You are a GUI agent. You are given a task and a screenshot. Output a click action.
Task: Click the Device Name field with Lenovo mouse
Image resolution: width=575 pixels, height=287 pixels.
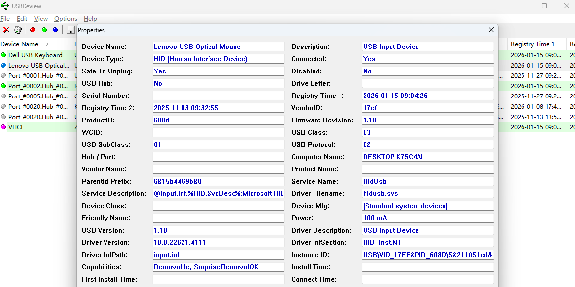click(x=218, y=47)
